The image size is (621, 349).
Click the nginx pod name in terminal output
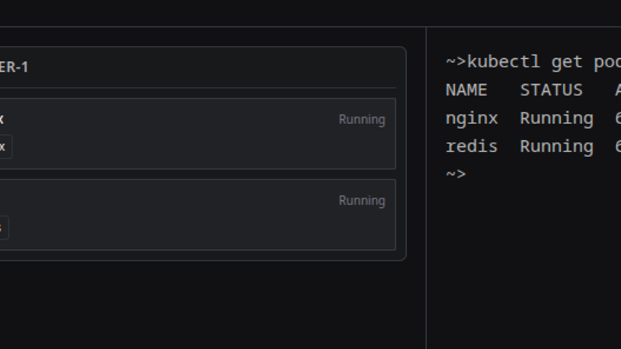pos(472,119)
